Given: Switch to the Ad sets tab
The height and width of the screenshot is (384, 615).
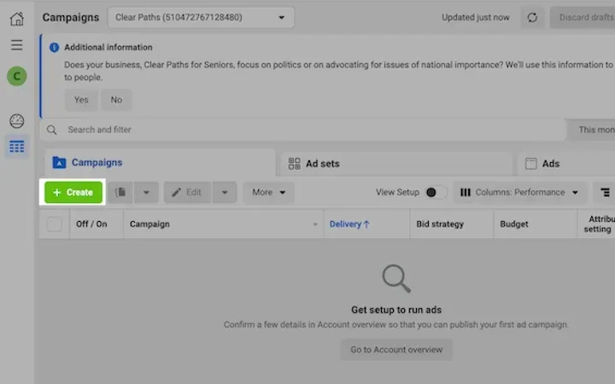Looking at the screenshot, I should (x=396, y=164).
